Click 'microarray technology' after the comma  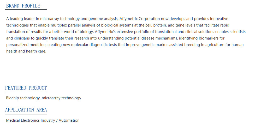[x=61, y=98]
